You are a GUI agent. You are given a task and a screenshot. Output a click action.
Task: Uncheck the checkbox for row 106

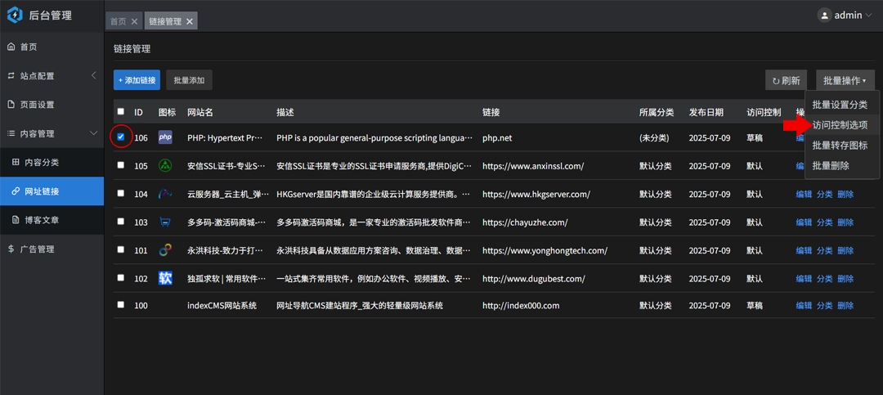click(121, 137)
